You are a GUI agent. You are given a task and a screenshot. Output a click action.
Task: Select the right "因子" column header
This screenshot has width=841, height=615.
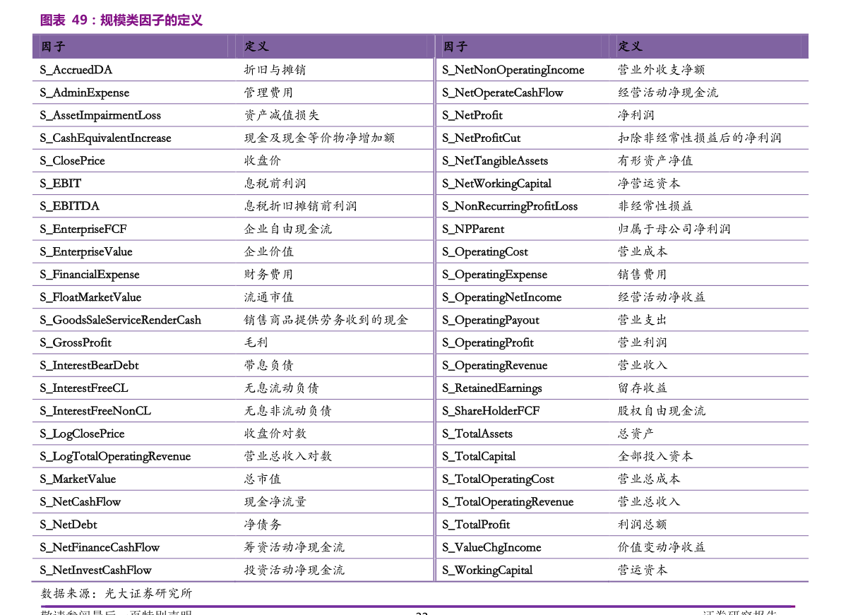point(455,47)
